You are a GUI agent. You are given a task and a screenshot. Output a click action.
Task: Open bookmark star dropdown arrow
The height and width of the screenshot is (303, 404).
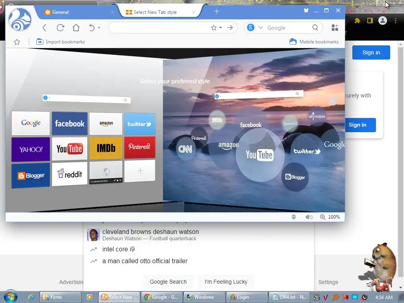click(221, 28)
